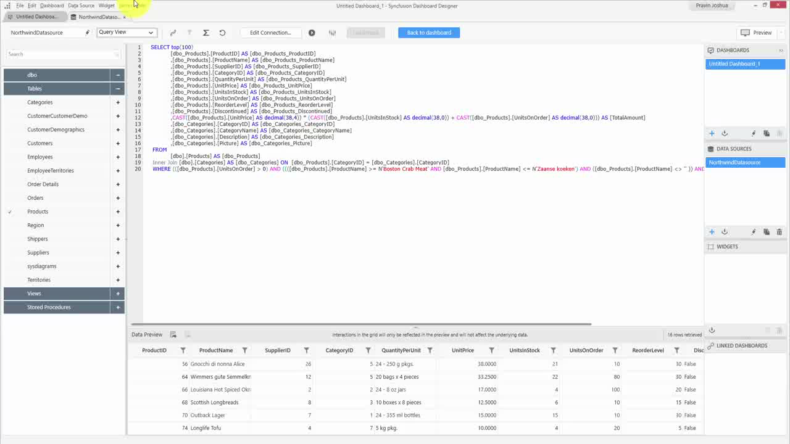
Task: Click the settings sliders icon next to run
Action: pos(332,33)
